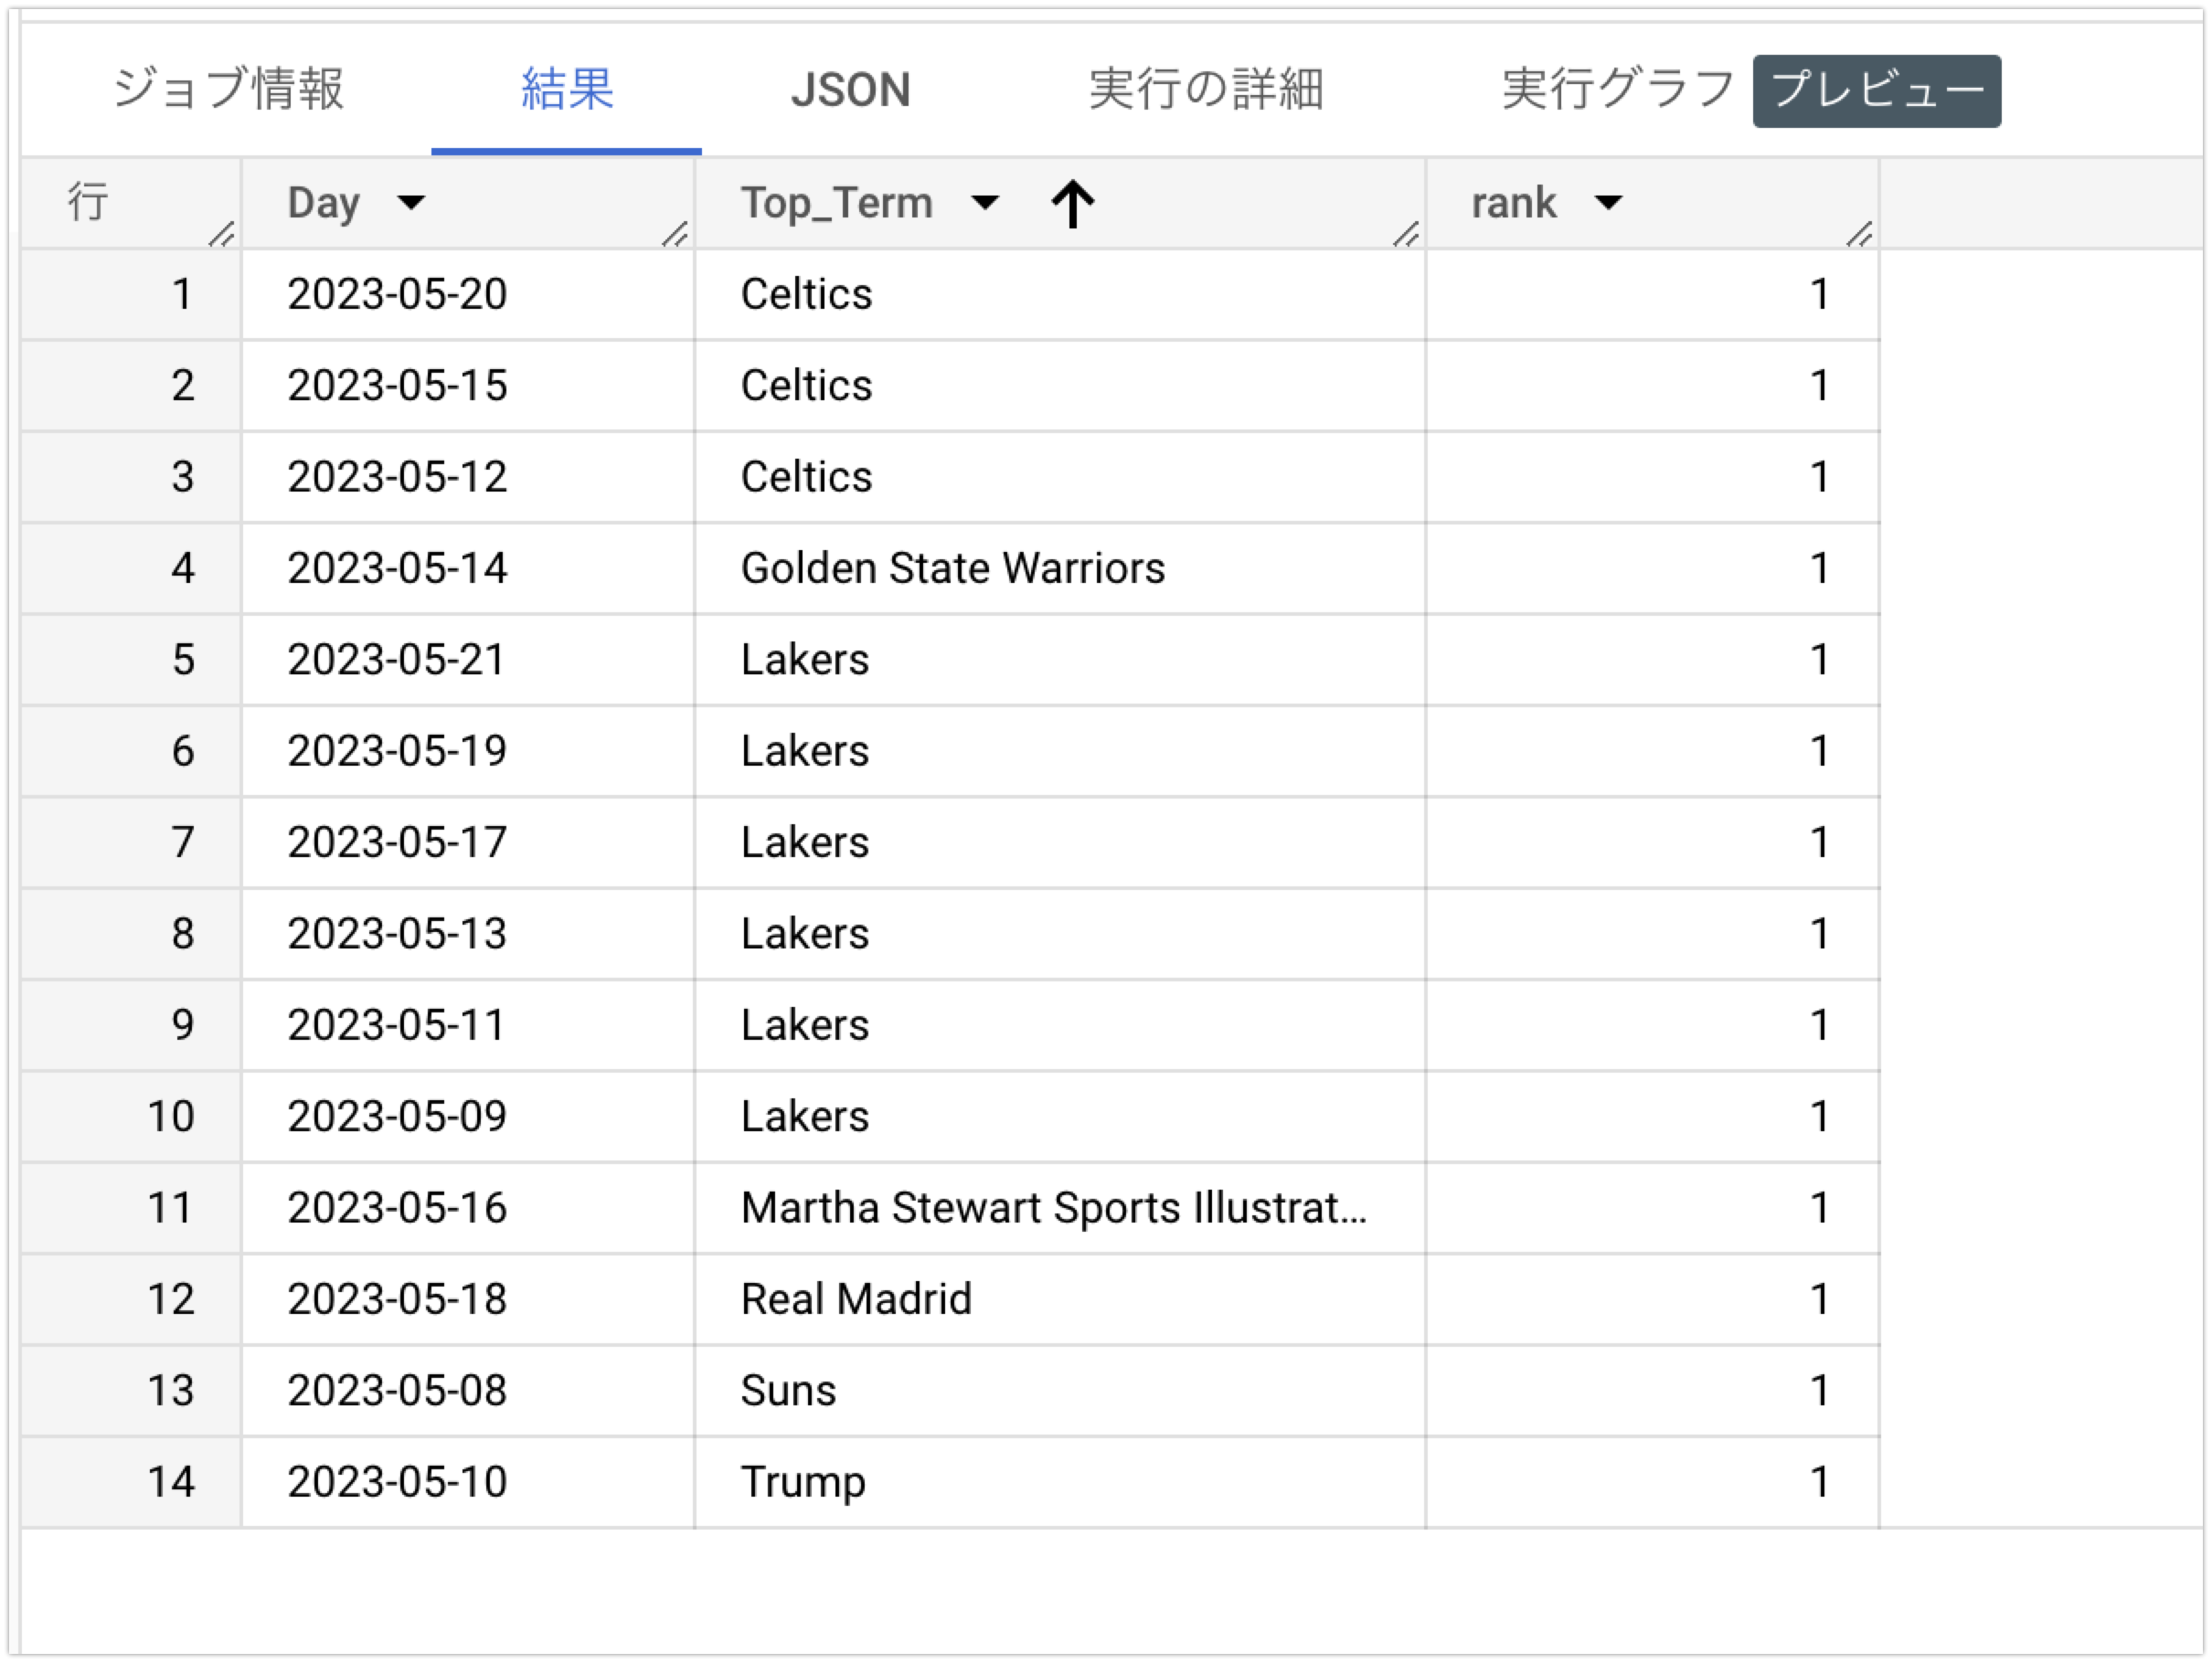This screenshot has width=2212, height=1663.
Task: Click the resize handle of the rank column
Action: pos(1859,234)
